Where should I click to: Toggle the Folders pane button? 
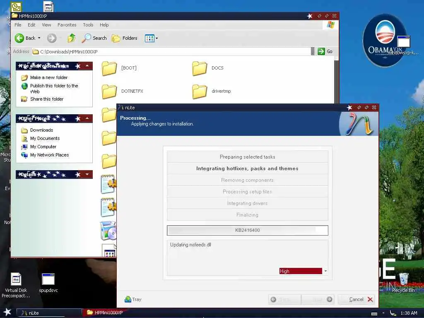[x=125, y=38]
